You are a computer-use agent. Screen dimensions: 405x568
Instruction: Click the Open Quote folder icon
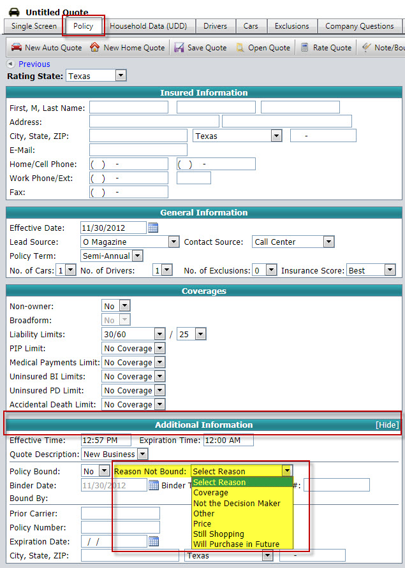(240, 47)
